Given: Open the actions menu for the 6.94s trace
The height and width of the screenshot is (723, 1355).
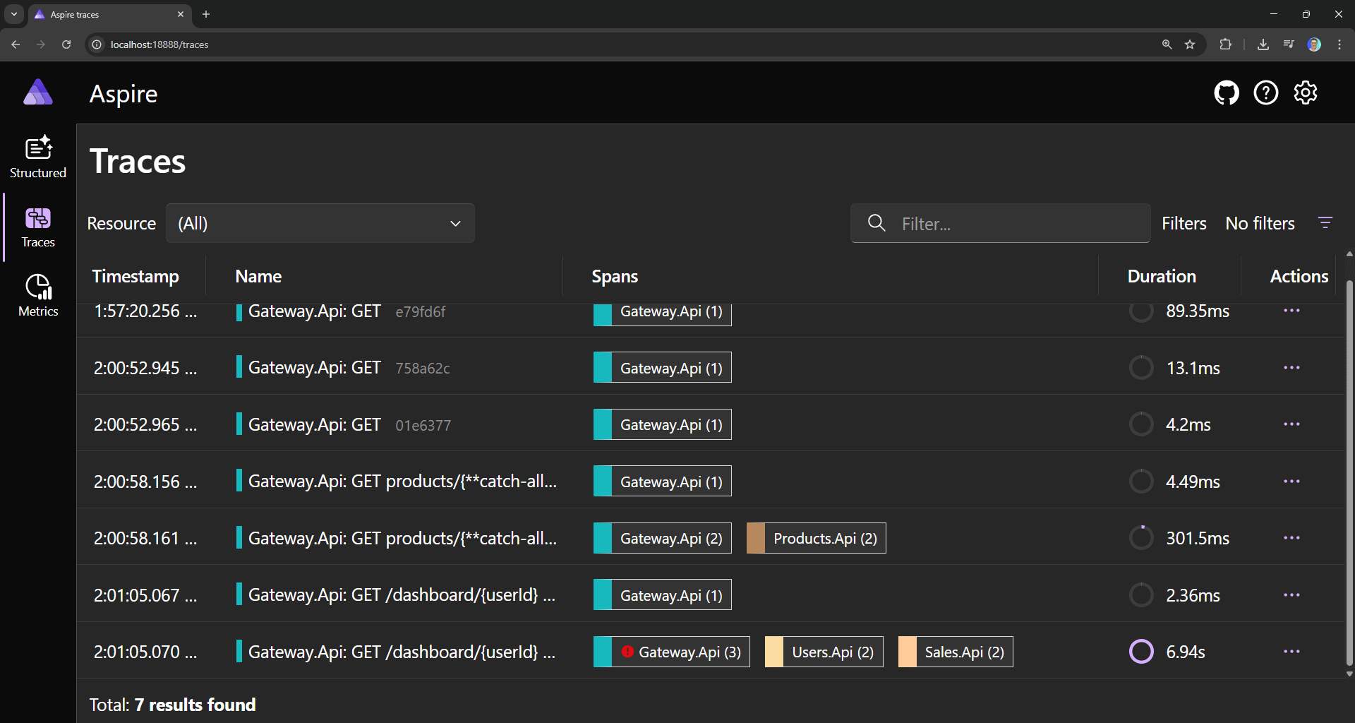Looking at the screenshot, I should click(x=1292, y=651).
